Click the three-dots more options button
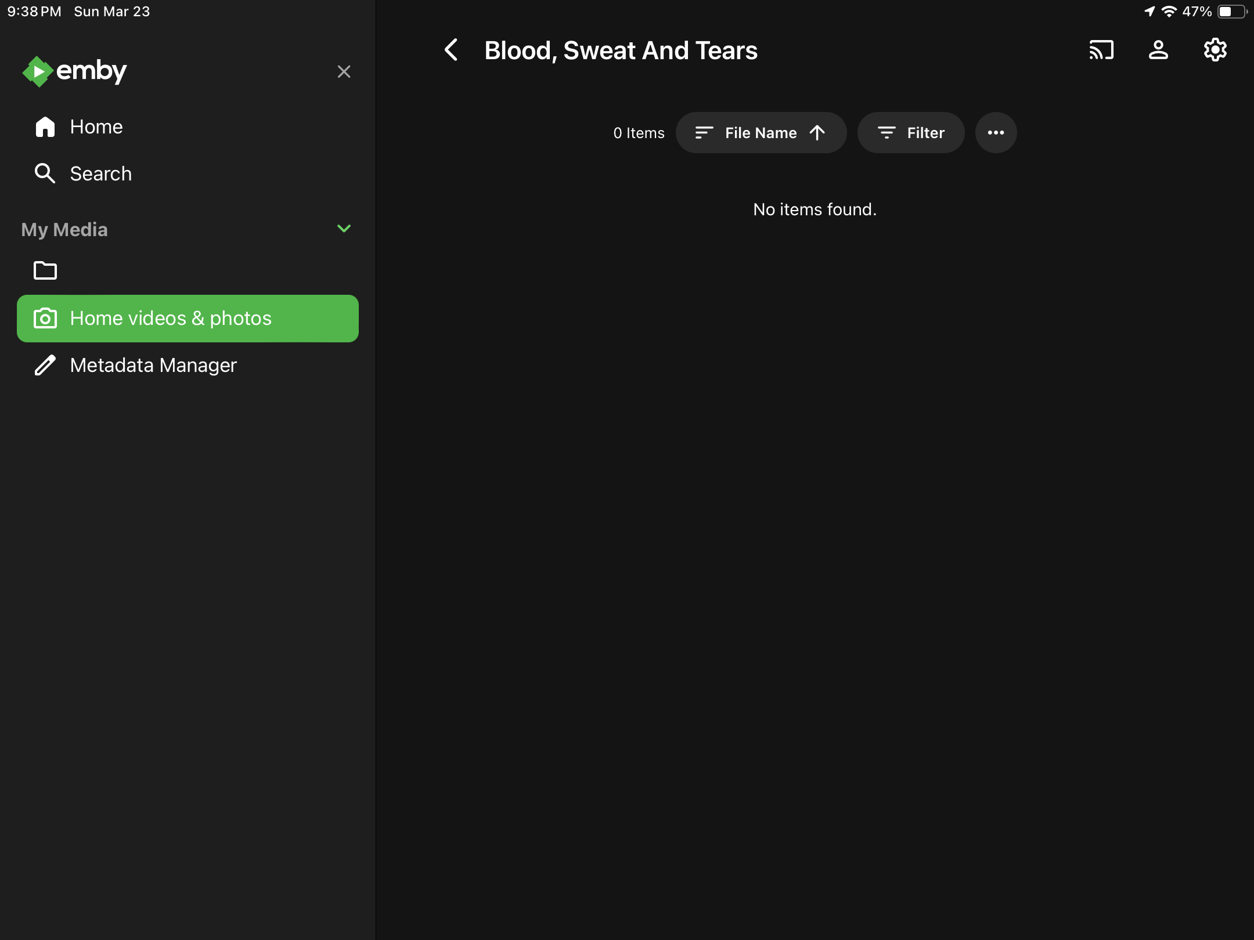This screenshot has height=940, width=1254. pos(996,133)
